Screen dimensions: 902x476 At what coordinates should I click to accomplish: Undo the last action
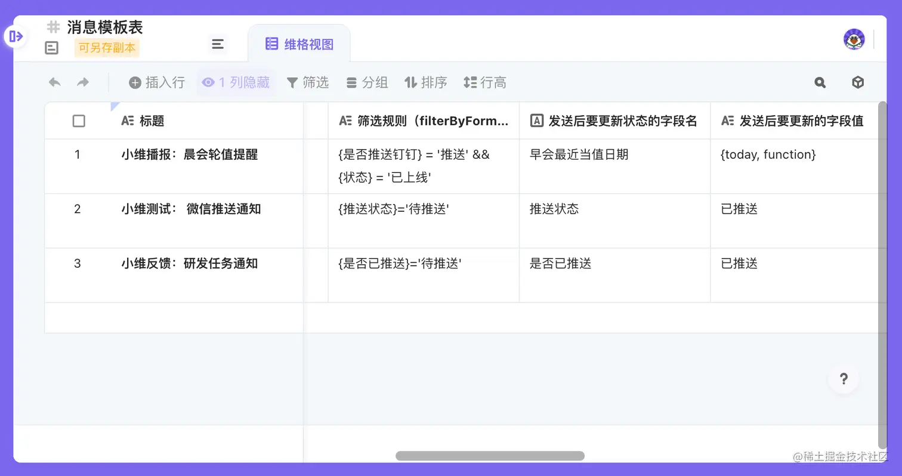click(x=55, y=82)
